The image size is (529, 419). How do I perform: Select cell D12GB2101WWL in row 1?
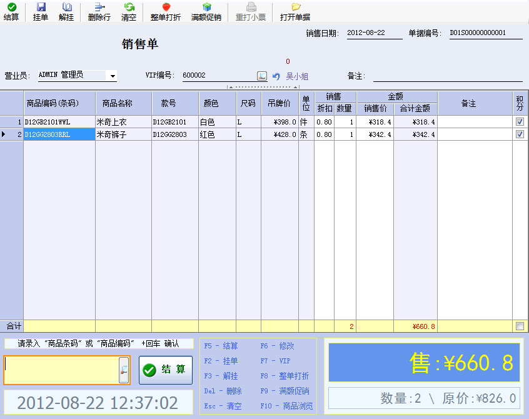59,122
